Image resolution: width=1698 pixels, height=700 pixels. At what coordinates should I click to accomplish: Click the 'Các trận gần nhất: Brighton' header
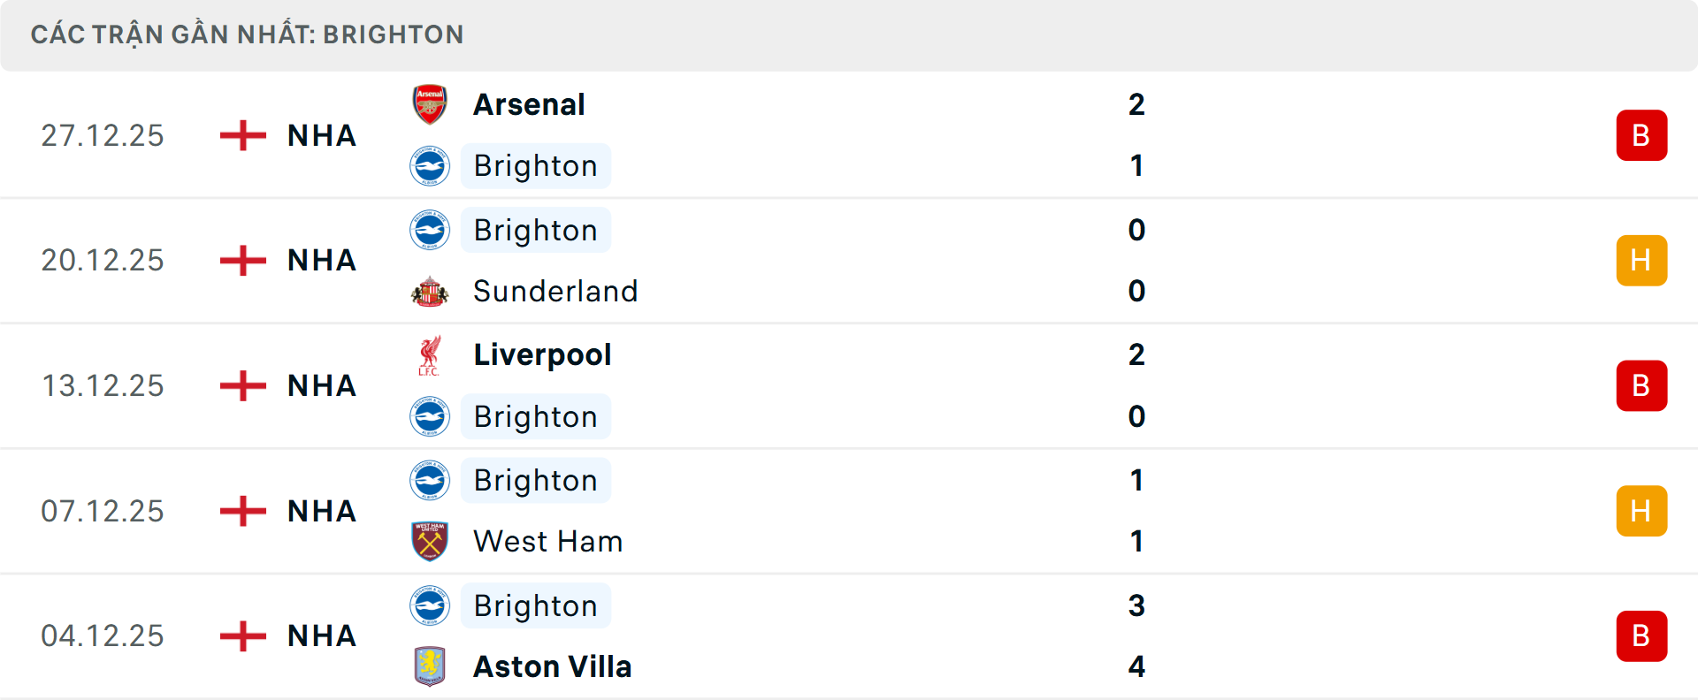[247, 34]
